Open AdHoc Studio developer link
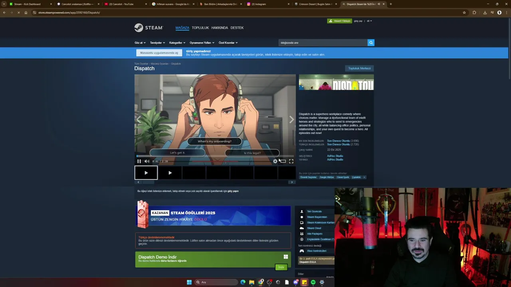This screenshot has width=511, height=287. click(335, 156)
